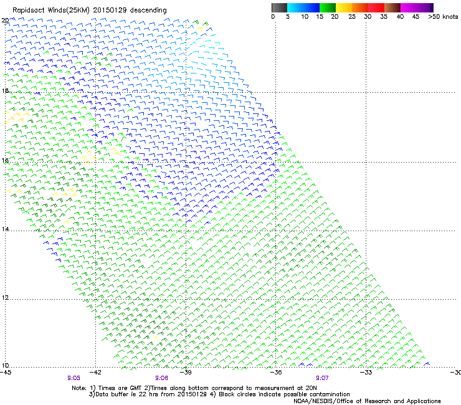
Task: Click the gray 0-5 knots color band
Action: tap(280, 7)
